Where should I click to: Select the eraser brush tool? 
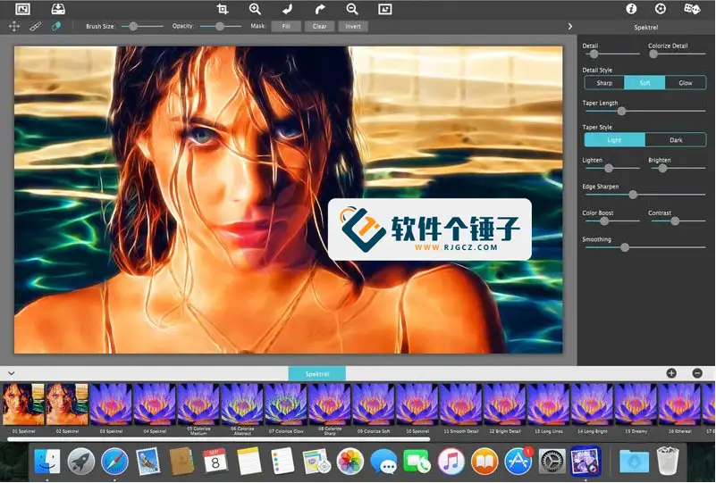56,27
